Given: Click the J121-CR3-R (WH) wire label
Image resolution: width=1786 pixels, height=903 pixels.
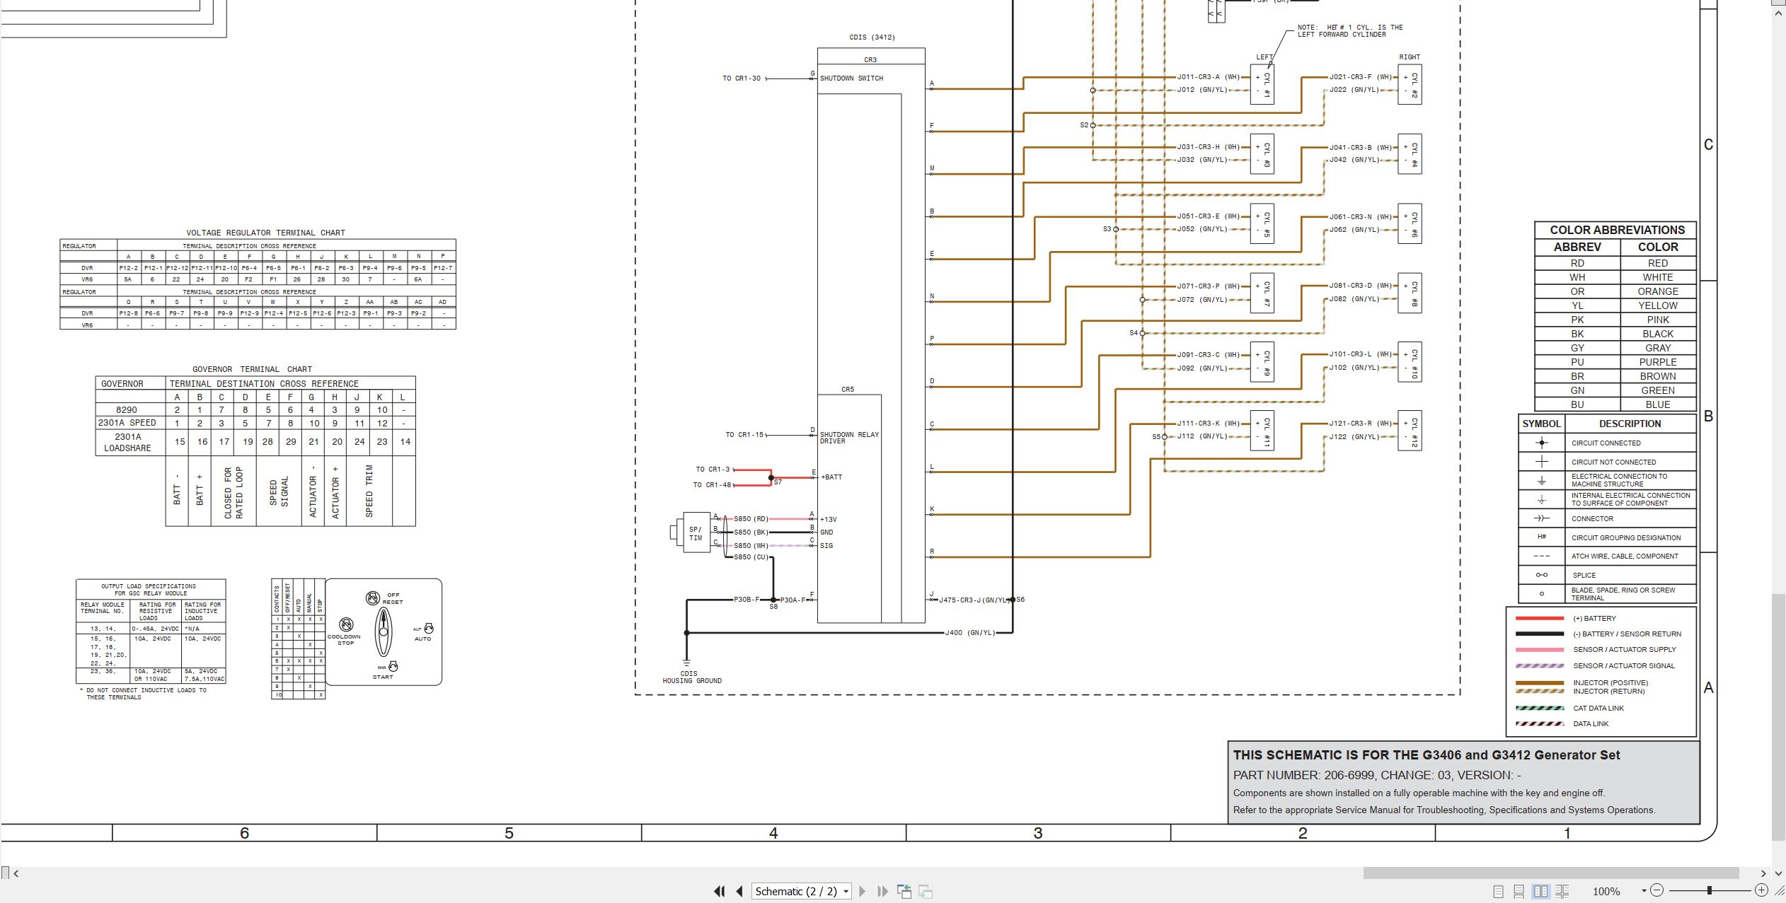Looking at the screenshot, I should pyautogui.click(x=1361, y=424).
